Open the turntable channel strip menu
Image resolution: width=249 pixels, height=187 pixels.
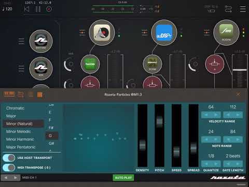click(x=82, y=33)
